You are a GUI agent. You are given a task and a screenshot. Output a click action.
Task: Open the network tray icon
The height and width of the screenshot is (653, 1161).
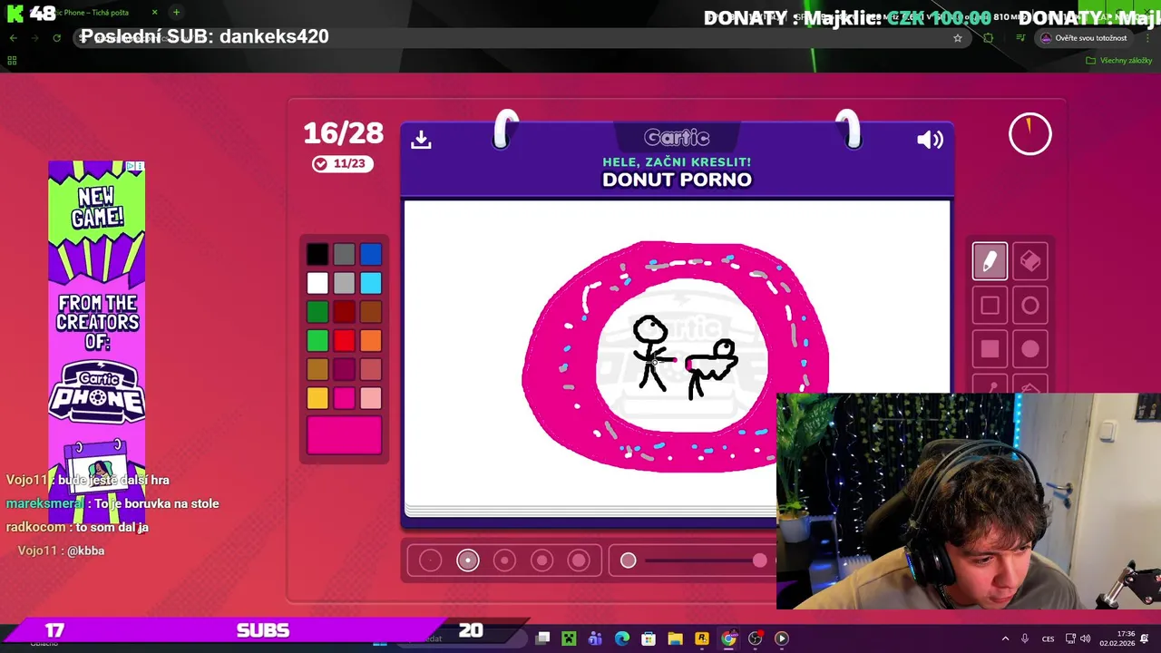(1070, 638)
